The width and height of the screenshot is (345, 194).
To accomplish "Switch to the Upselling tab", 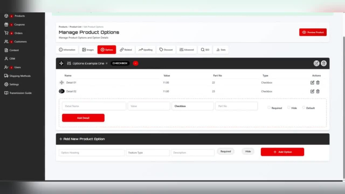I will (x=146, y=50).
